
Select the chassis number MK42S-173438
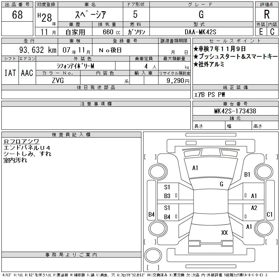(235, 111)
